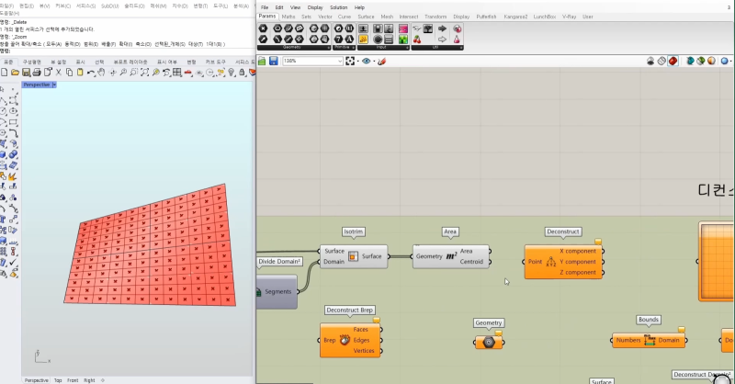Switch to the Kangaroo2 component tab
Screen dimensions: 735x384
[x=515, y=17]
